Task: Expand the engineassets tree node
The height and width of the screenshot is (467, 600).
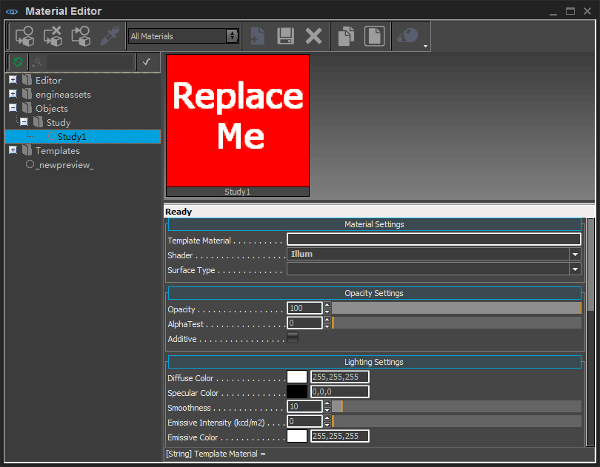Action: pyautogui.click(x=13, y=94)
